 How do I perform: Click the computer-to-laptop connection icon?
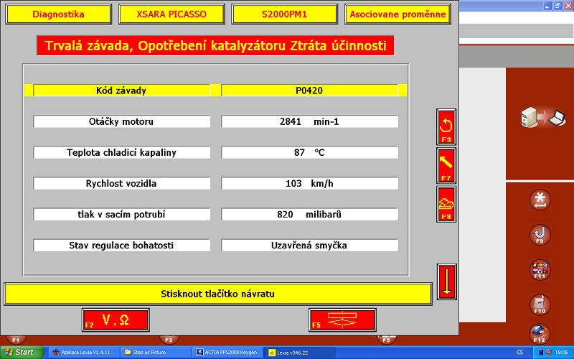[x=539, y=117]
